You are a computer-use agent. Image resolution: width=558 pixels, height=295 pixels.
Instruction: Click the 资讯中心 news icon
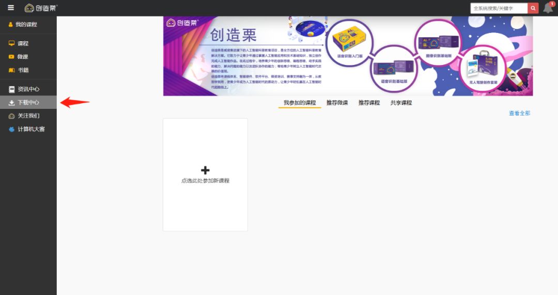11,89
